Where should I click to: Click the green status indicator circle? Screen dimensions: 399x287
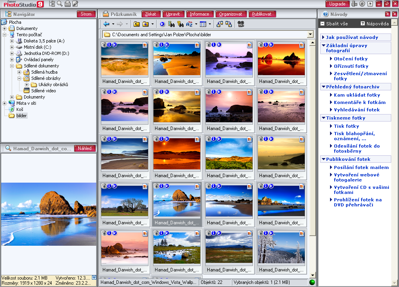click(312, 282)
